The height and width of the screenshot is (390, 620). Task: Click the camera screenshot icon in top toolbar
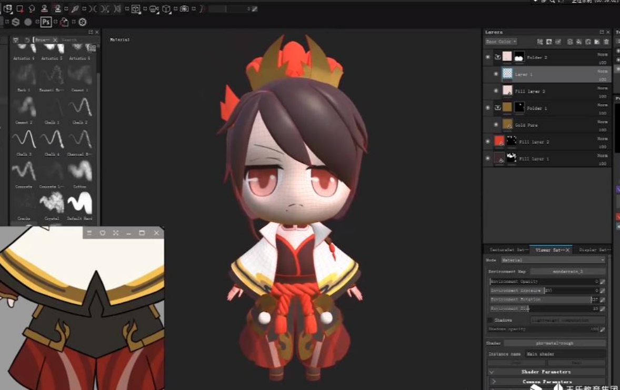(x=184, y=9)
